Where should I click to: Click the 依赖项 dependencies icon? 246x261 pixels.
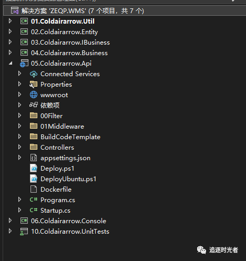pos(34,105)
